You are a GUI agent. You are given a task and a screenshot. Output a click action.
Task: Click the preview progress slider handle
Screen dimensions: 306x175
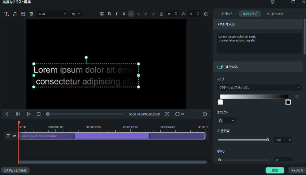coord(48,114)
